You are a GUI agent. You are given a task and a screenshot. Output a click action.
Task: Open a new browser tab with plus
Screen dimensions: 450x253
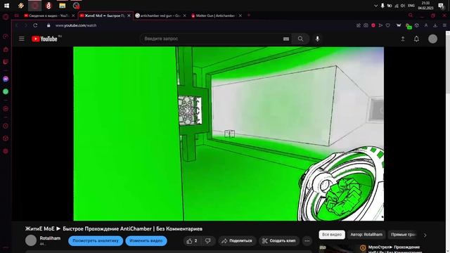point(249,15)
